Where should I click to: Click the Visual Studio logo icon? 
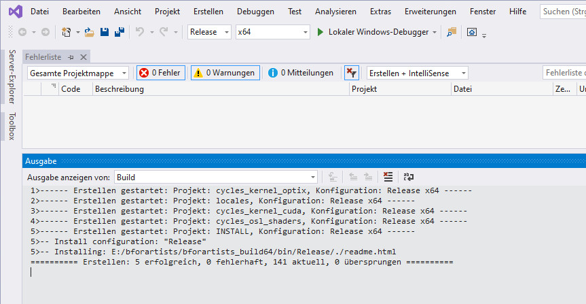pyautogui.click(x=16, y=12)
